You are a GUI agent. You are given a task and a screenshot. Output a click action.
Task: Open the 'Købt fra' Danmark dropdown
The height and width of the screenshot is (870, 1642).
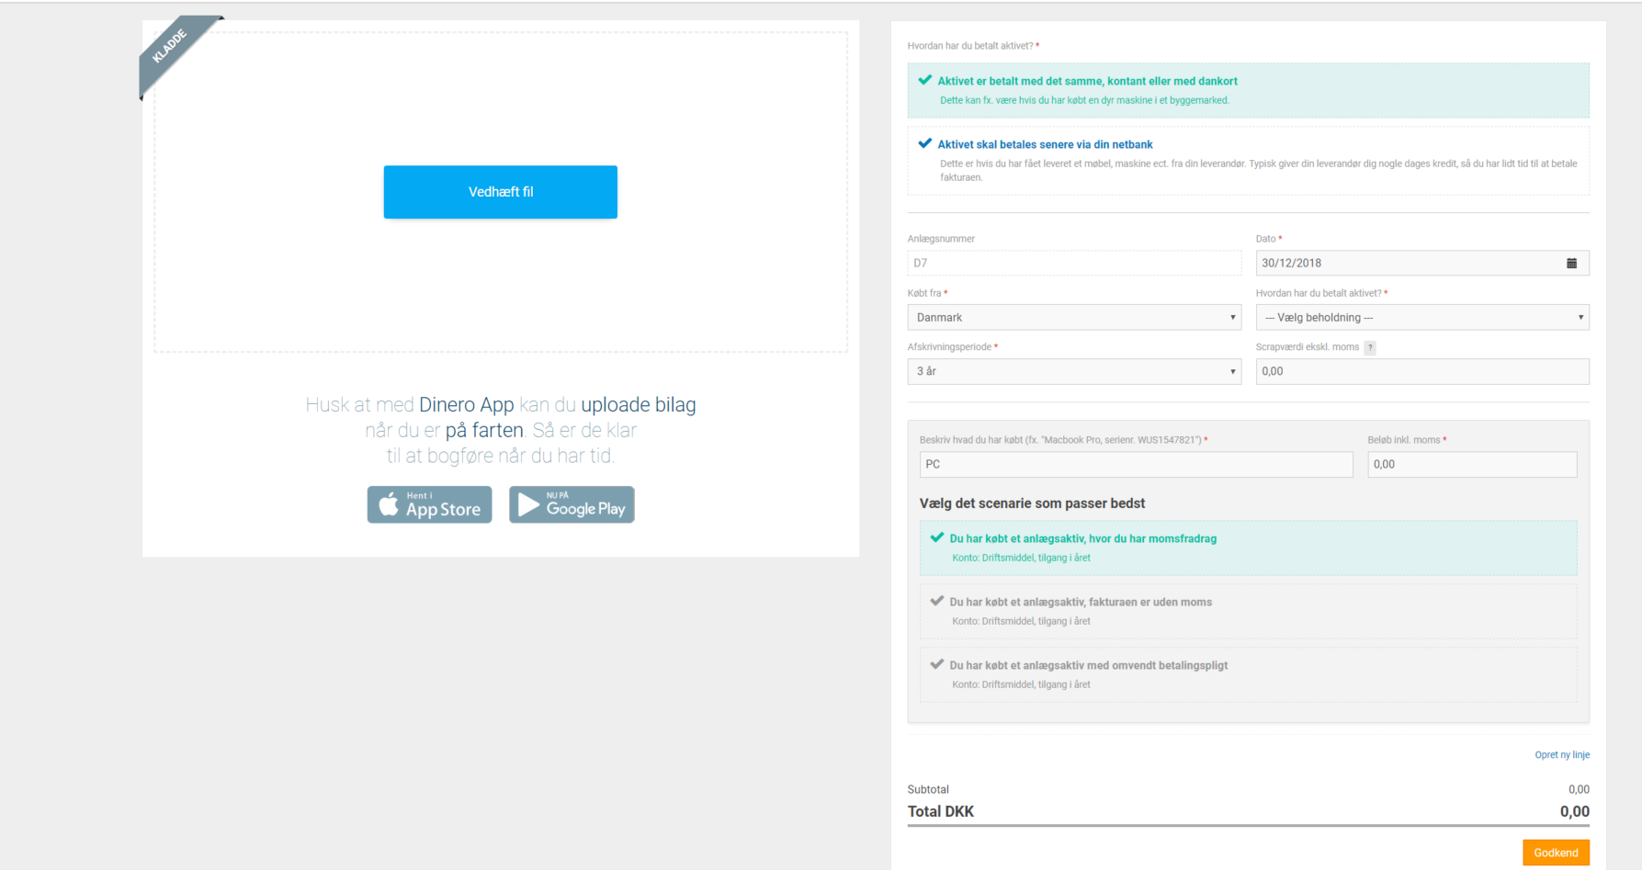[1073, 317]
